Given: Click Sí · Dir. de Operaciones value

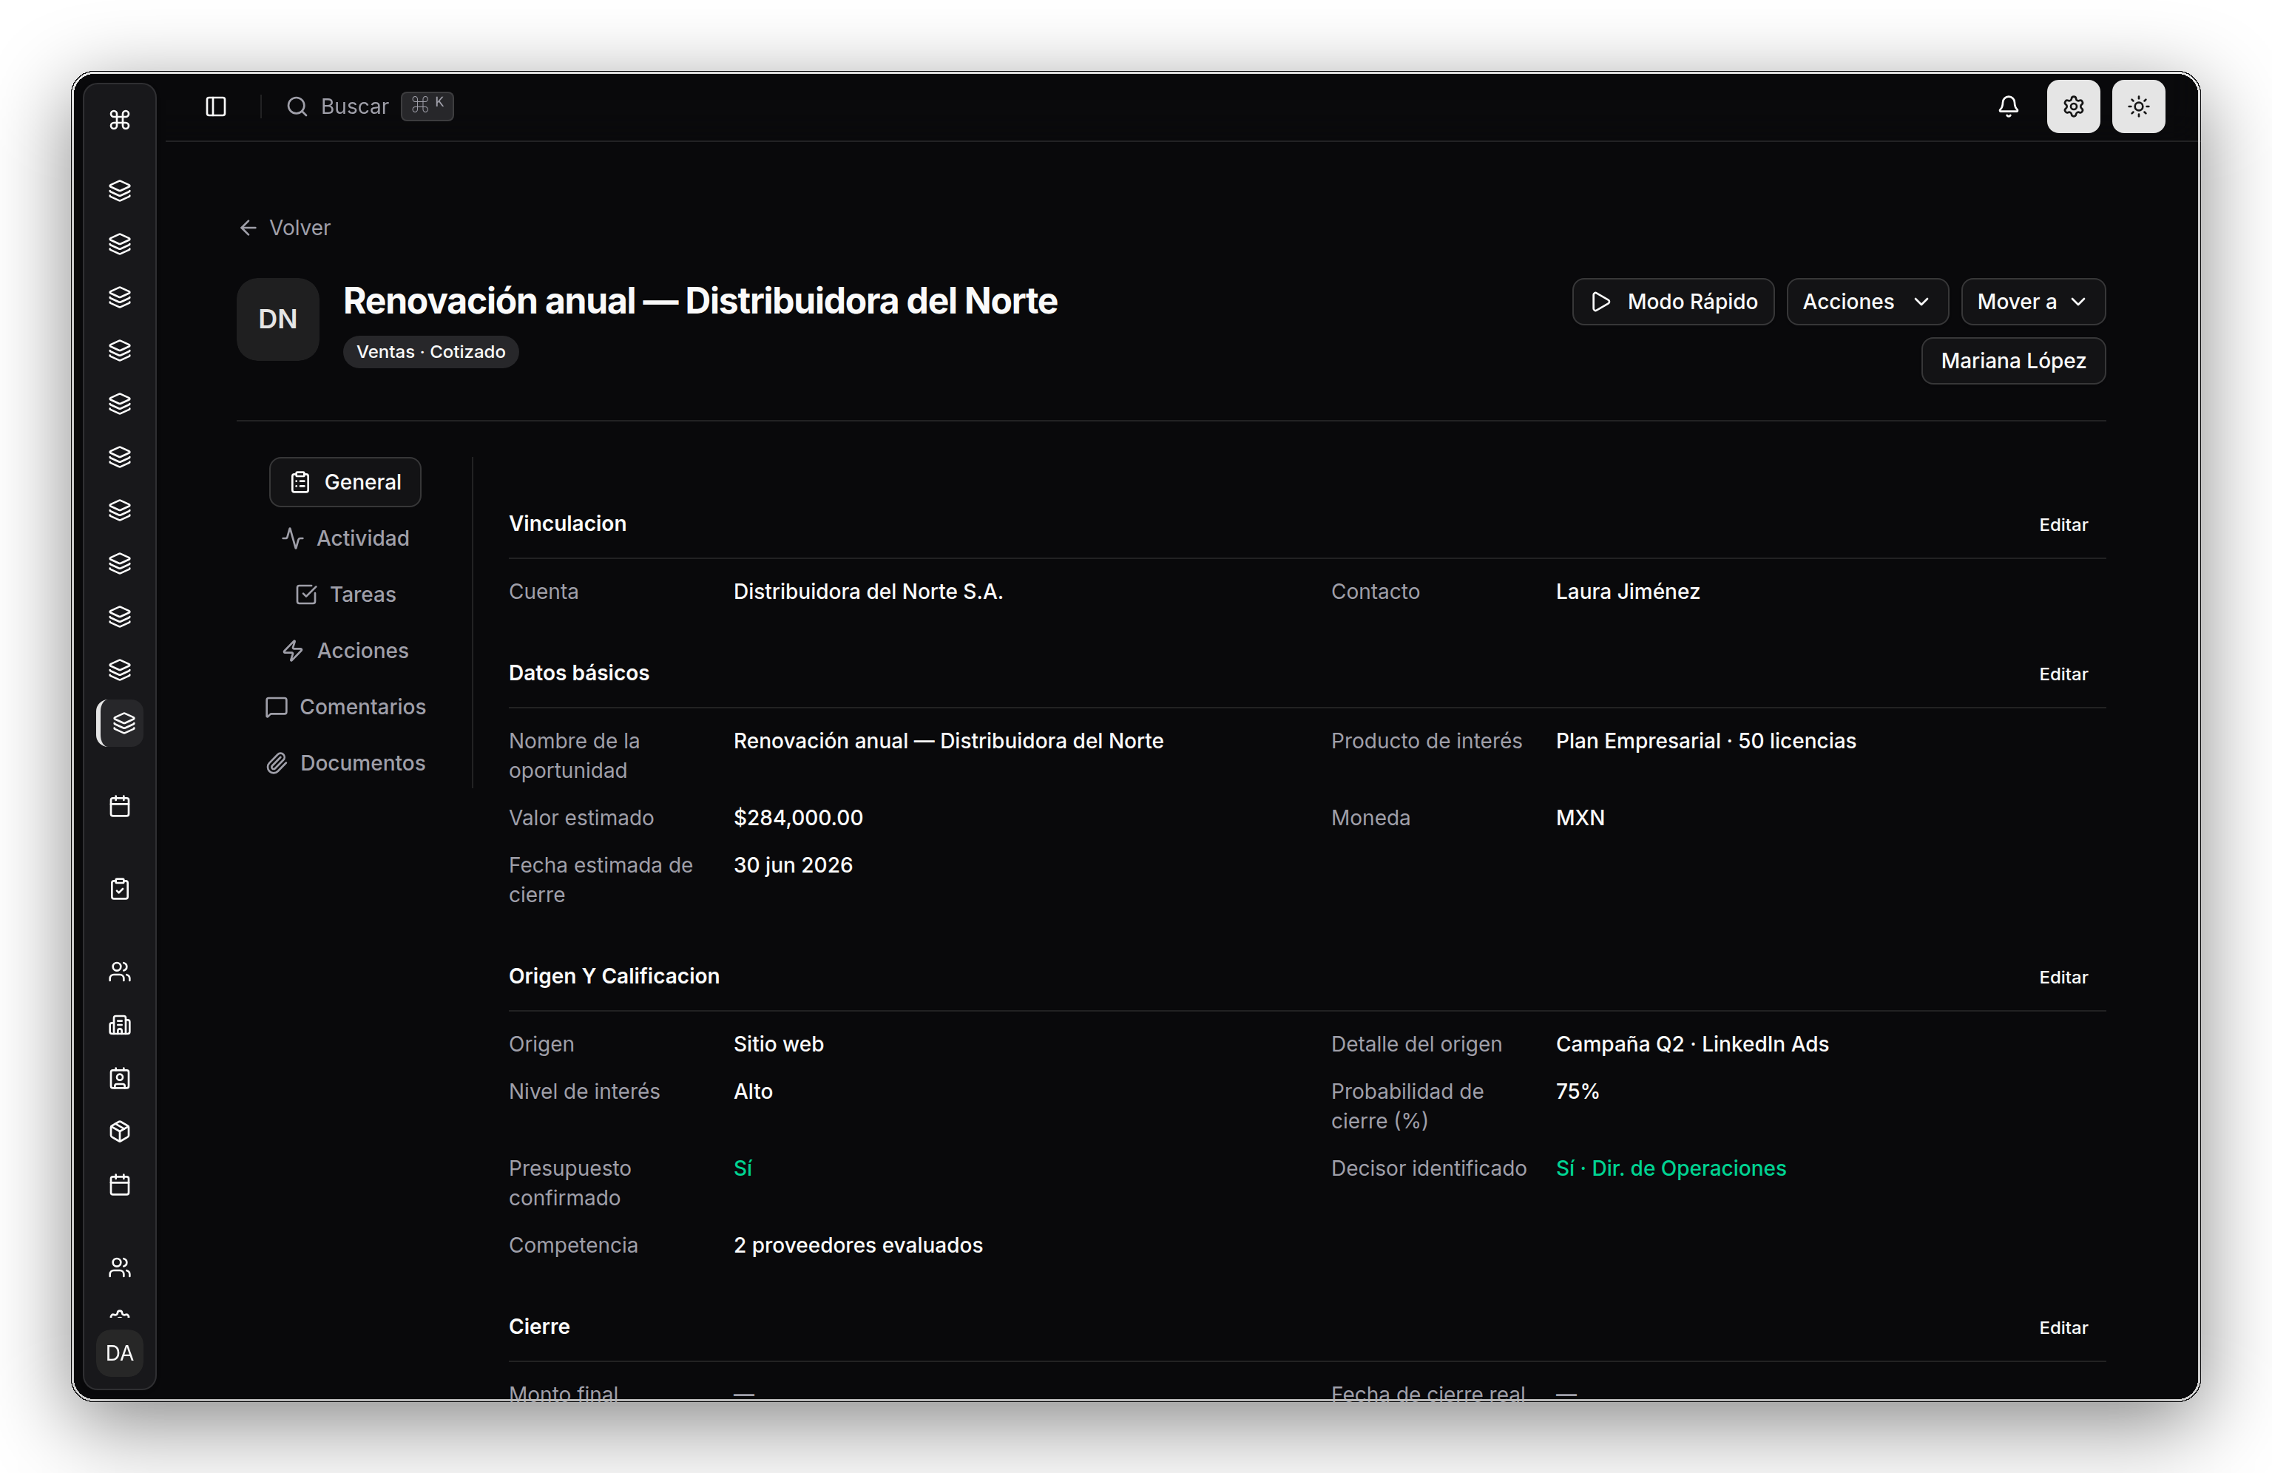Looking at the screenshot, I should point(1671,1168).
